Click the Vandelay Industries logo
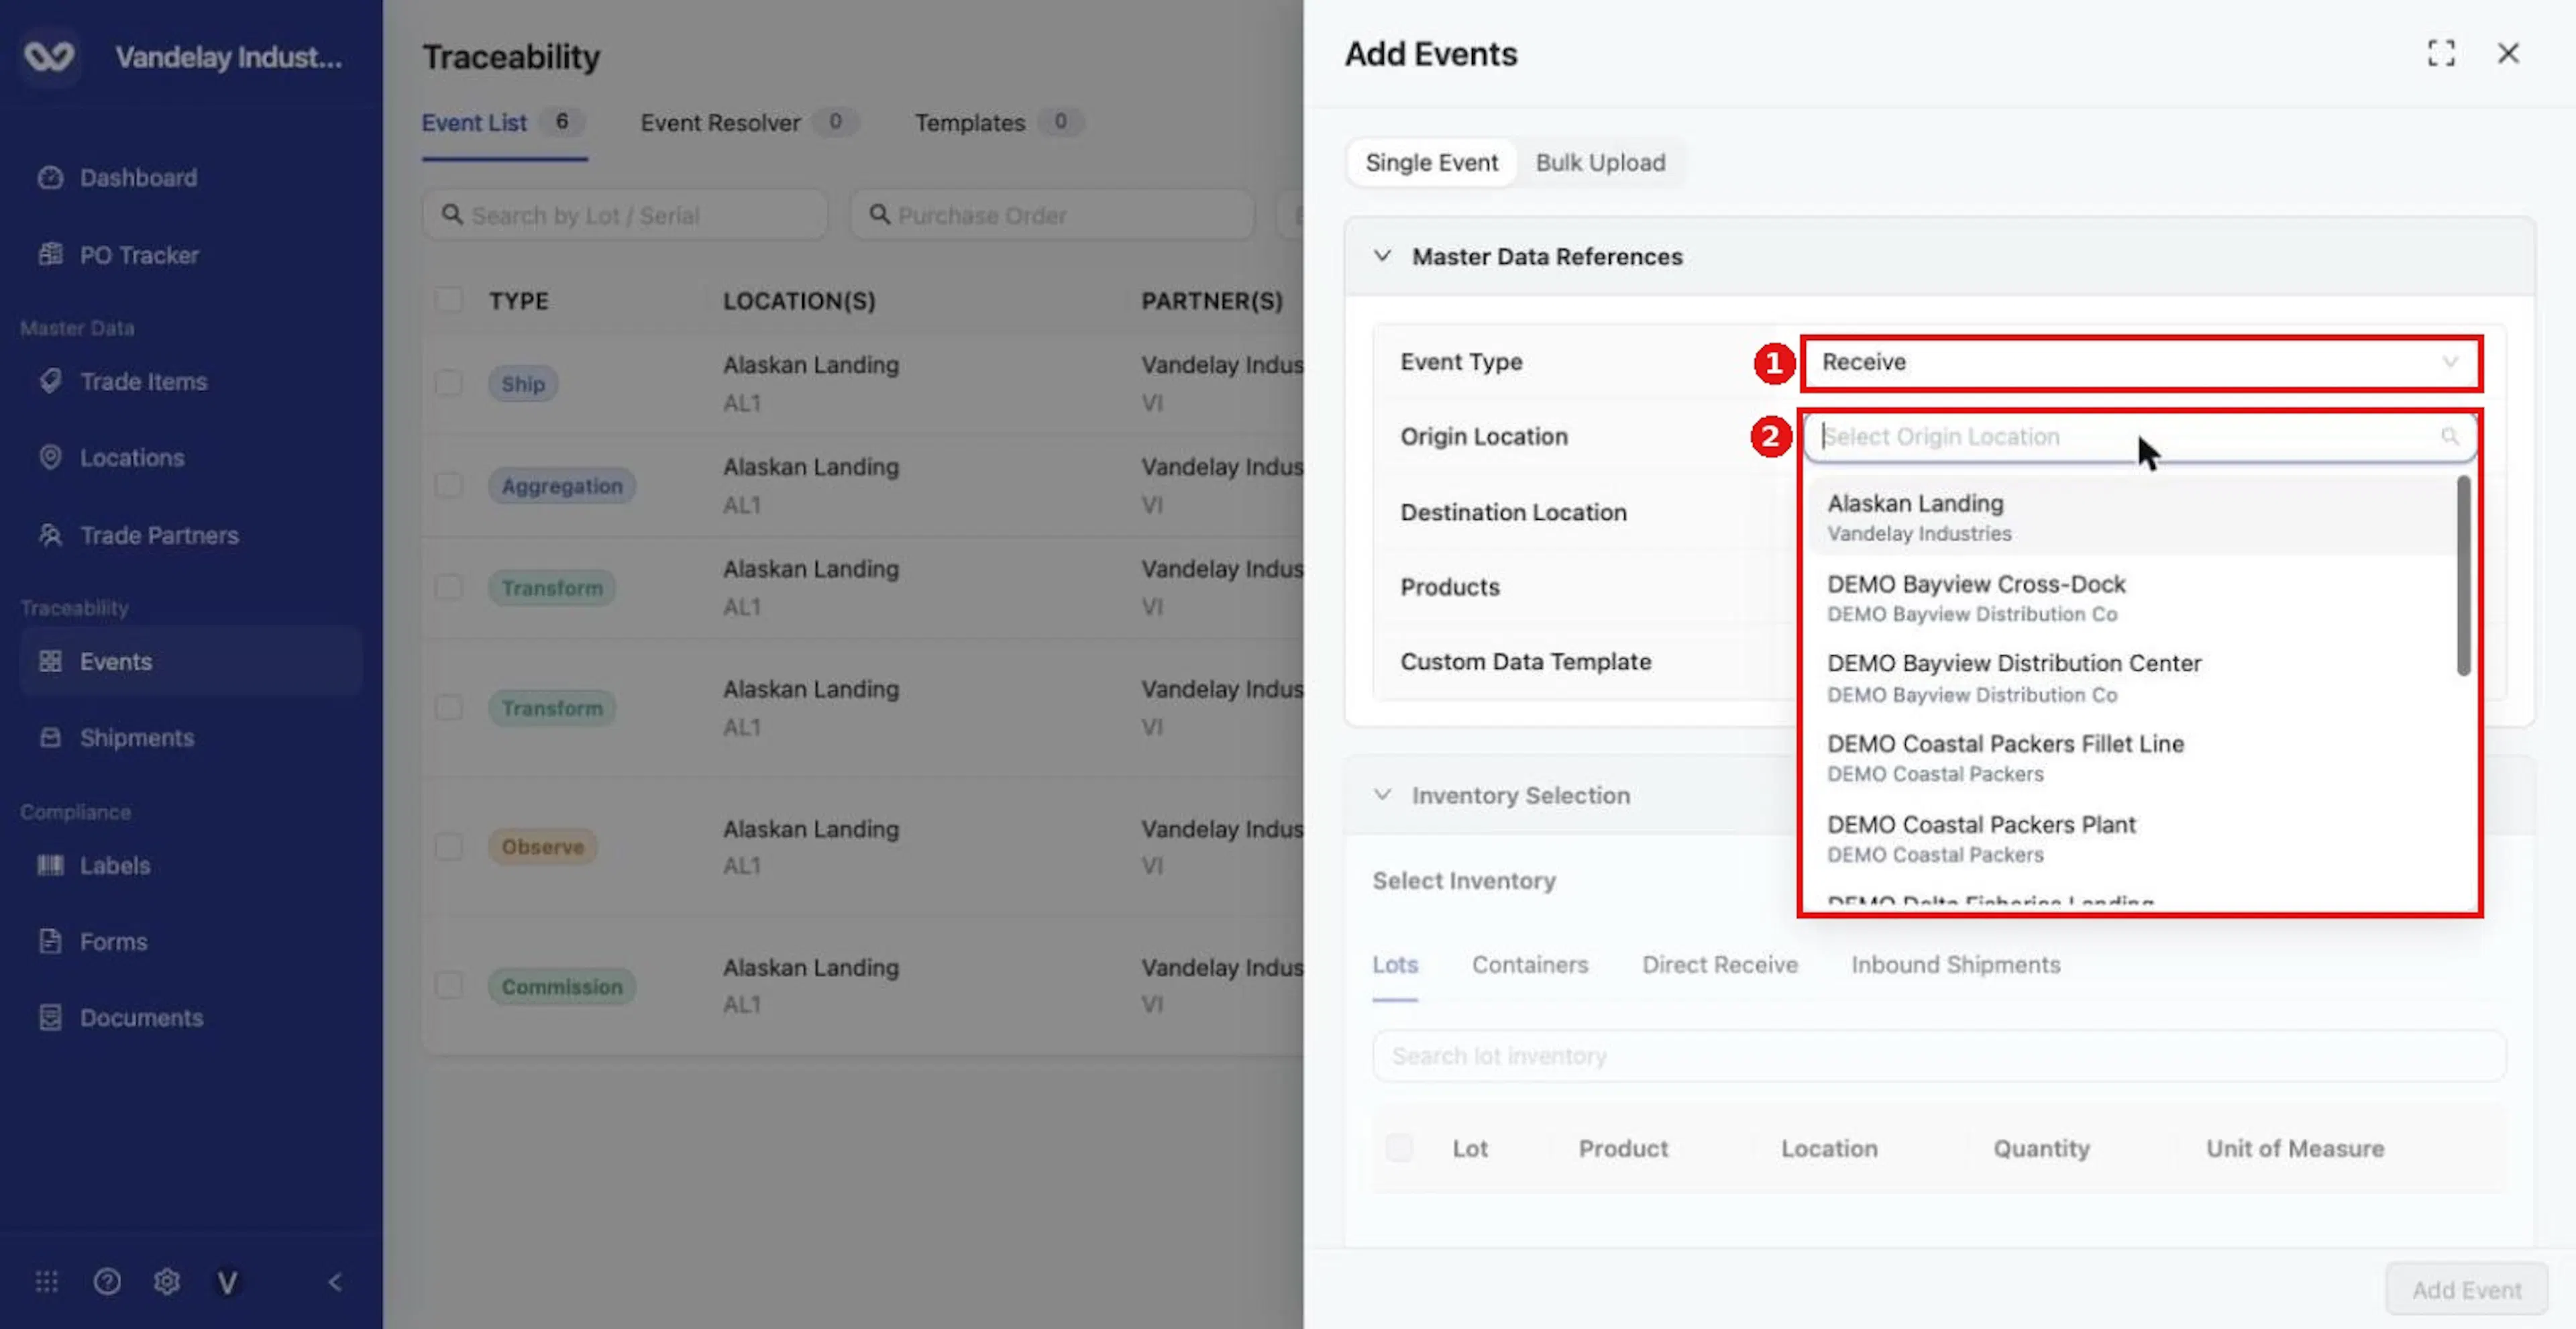Screen dimensions: 2576x1329 [49, 56]
